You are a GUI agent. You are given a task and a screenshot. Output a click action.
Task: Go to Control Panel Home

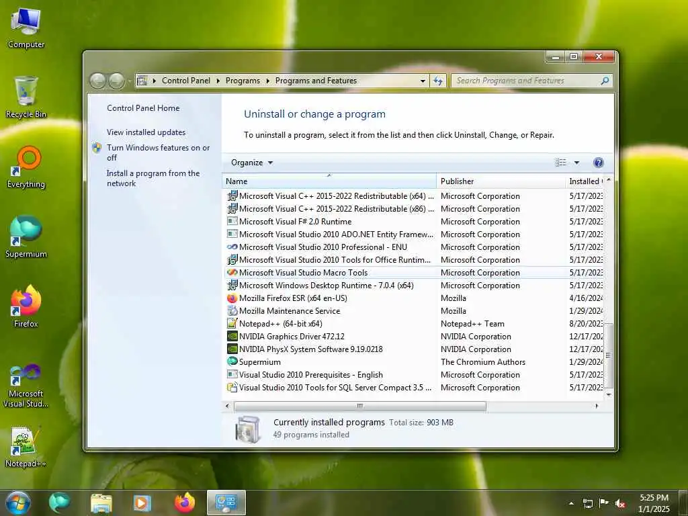coord(143,108)
